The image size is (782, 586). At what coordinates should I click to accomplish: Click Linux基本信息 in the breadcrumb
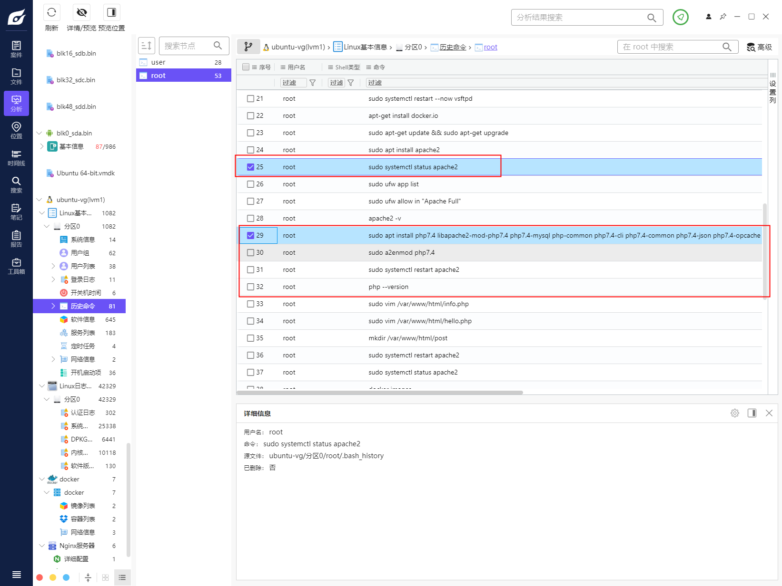point(365,47)
